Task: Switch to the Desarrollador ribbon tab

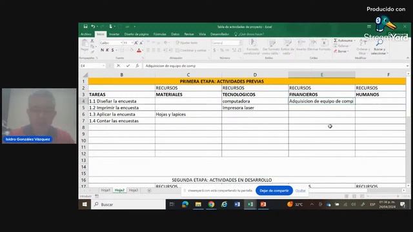Action: (219, 34)
